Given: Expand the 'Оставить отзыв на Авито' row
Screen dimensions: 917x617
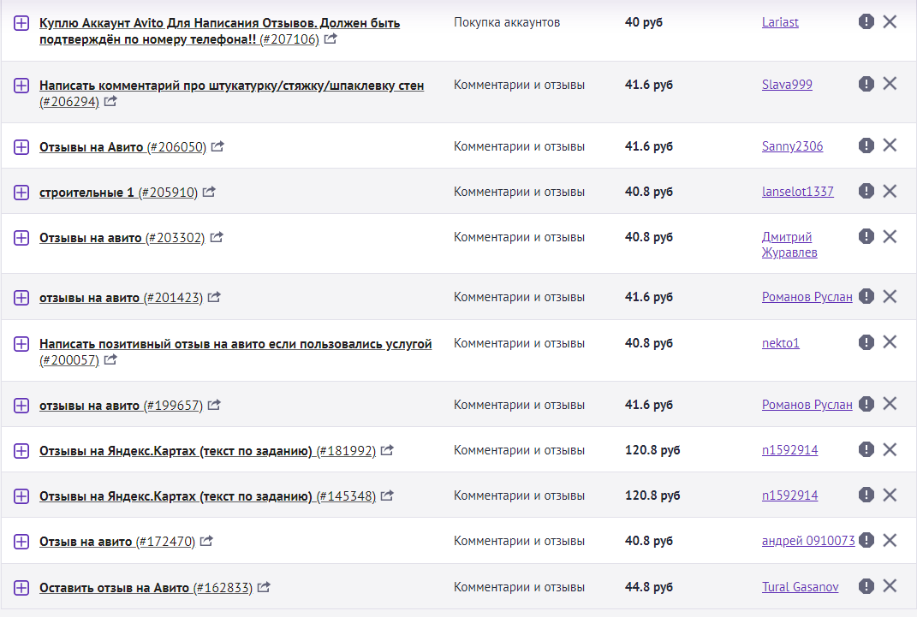Looking at the screenshot, I should click(x=22, y=588).
